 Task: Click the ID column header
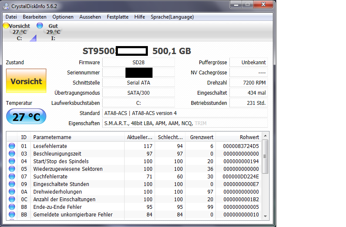[24, 137]
